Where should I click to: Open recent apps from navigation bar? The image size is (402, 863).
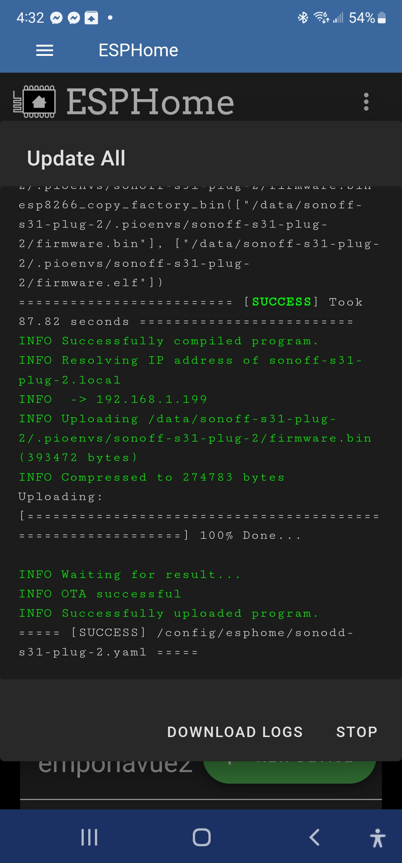[x=89, y=836]
